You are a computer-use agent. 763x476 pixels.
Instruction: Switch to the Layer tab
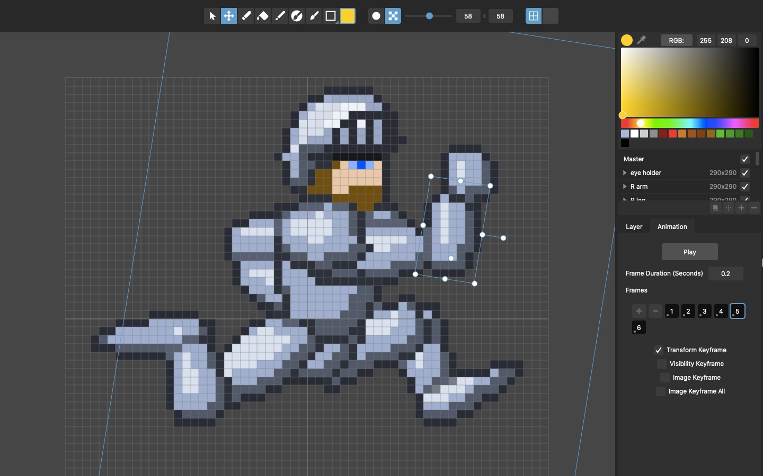tap(634, 226)
